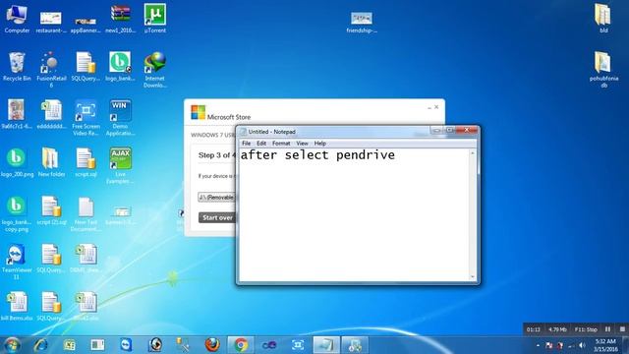Select the friendship image file icon
Viewport: 629px width, 354px height.
click(x=362, y=22)
